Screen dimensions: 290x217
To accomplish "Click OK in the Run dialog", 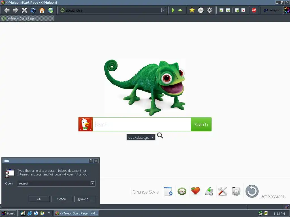I will tap(39, 199).
